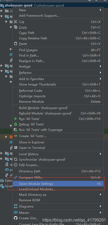Click the Debug bug icon
Screen dimensions: 108x225
click(x=15, y=124)
